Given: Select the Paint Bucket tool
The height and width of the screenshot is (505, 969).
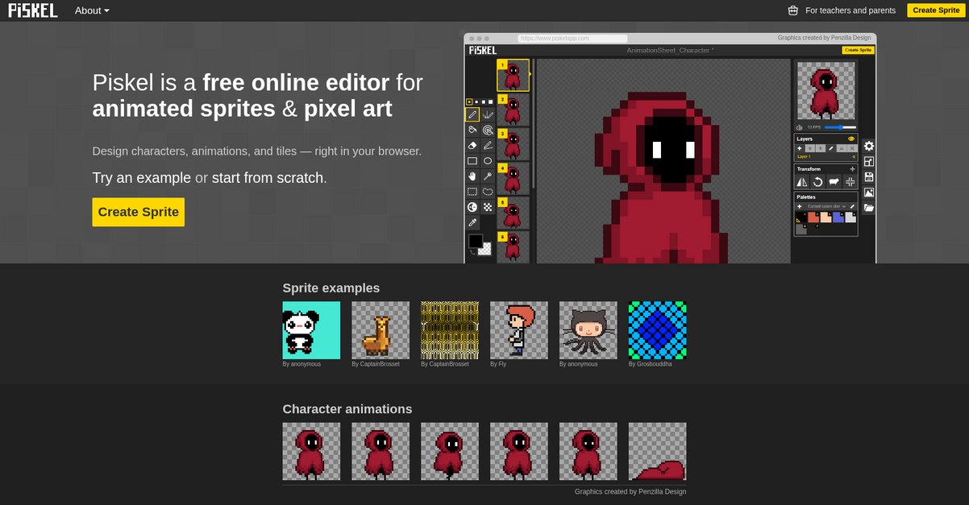Looking at the screenshot, I should (472, 130).
